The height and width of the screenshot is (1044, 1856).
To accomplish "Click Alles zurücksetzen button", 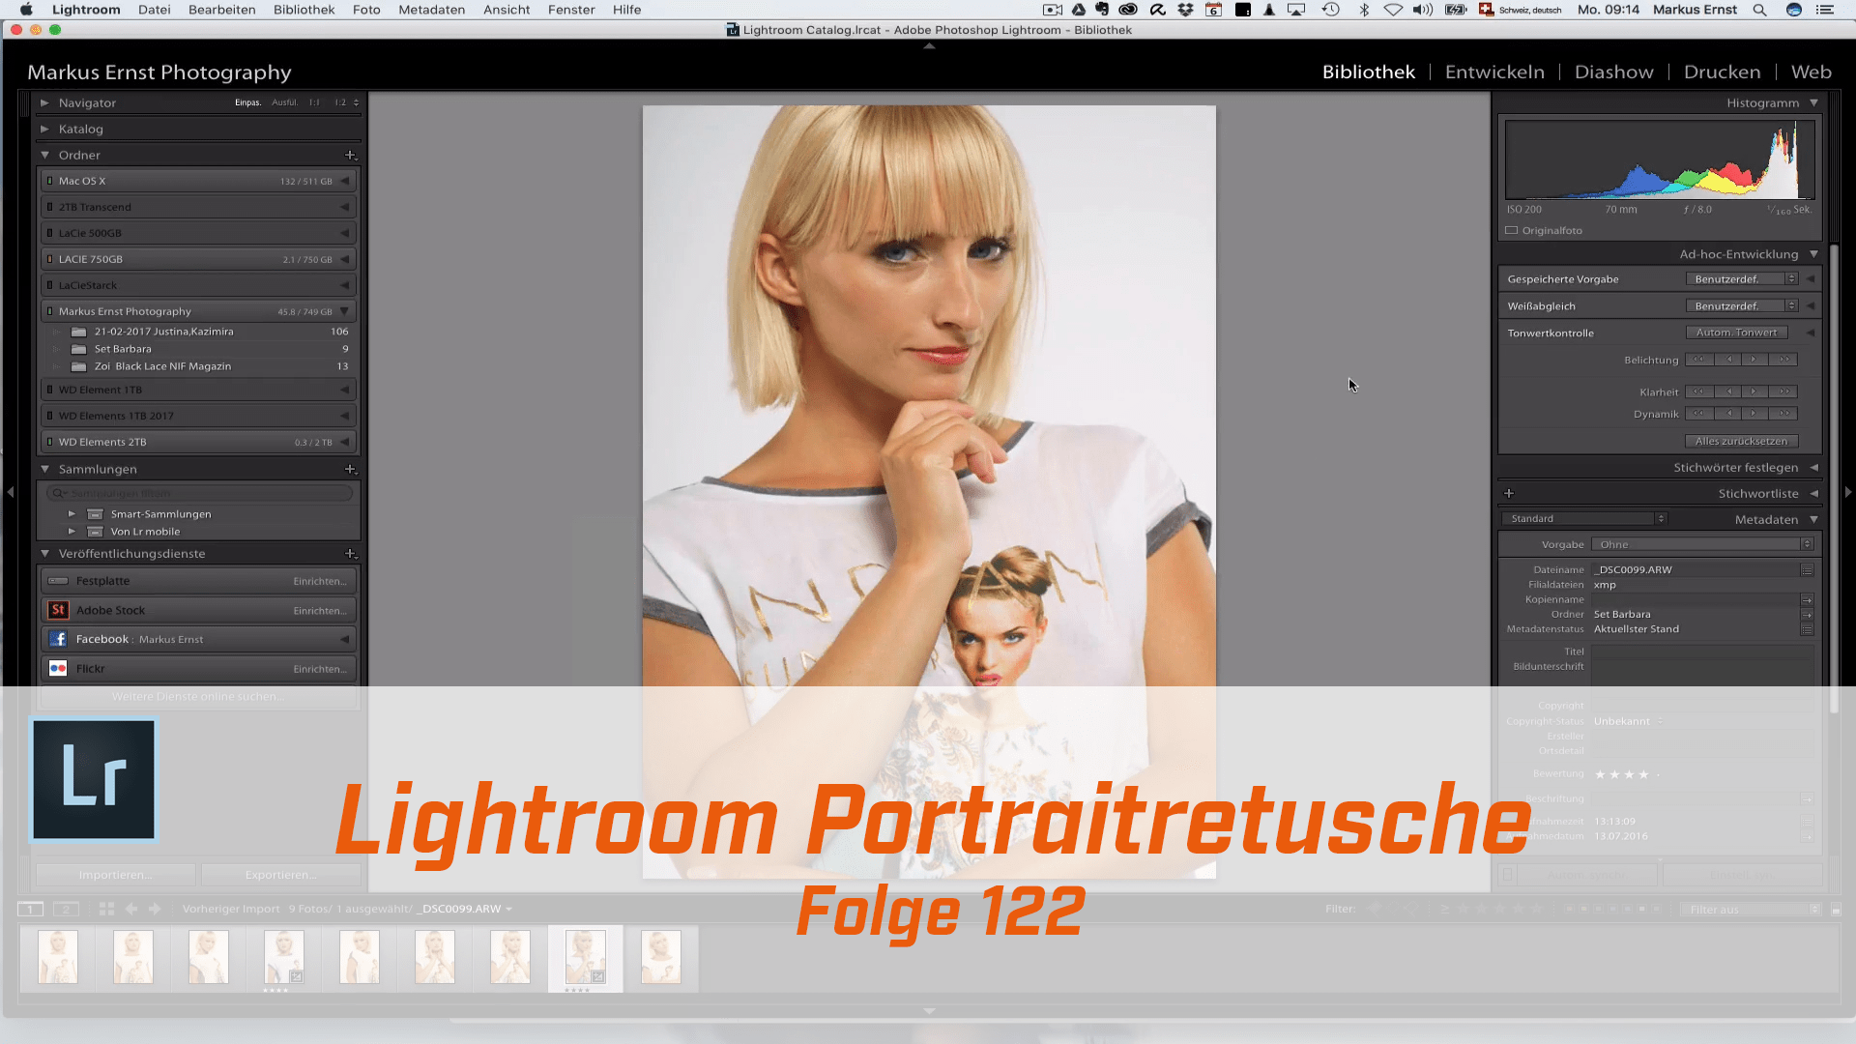I will click(1741, 441).
